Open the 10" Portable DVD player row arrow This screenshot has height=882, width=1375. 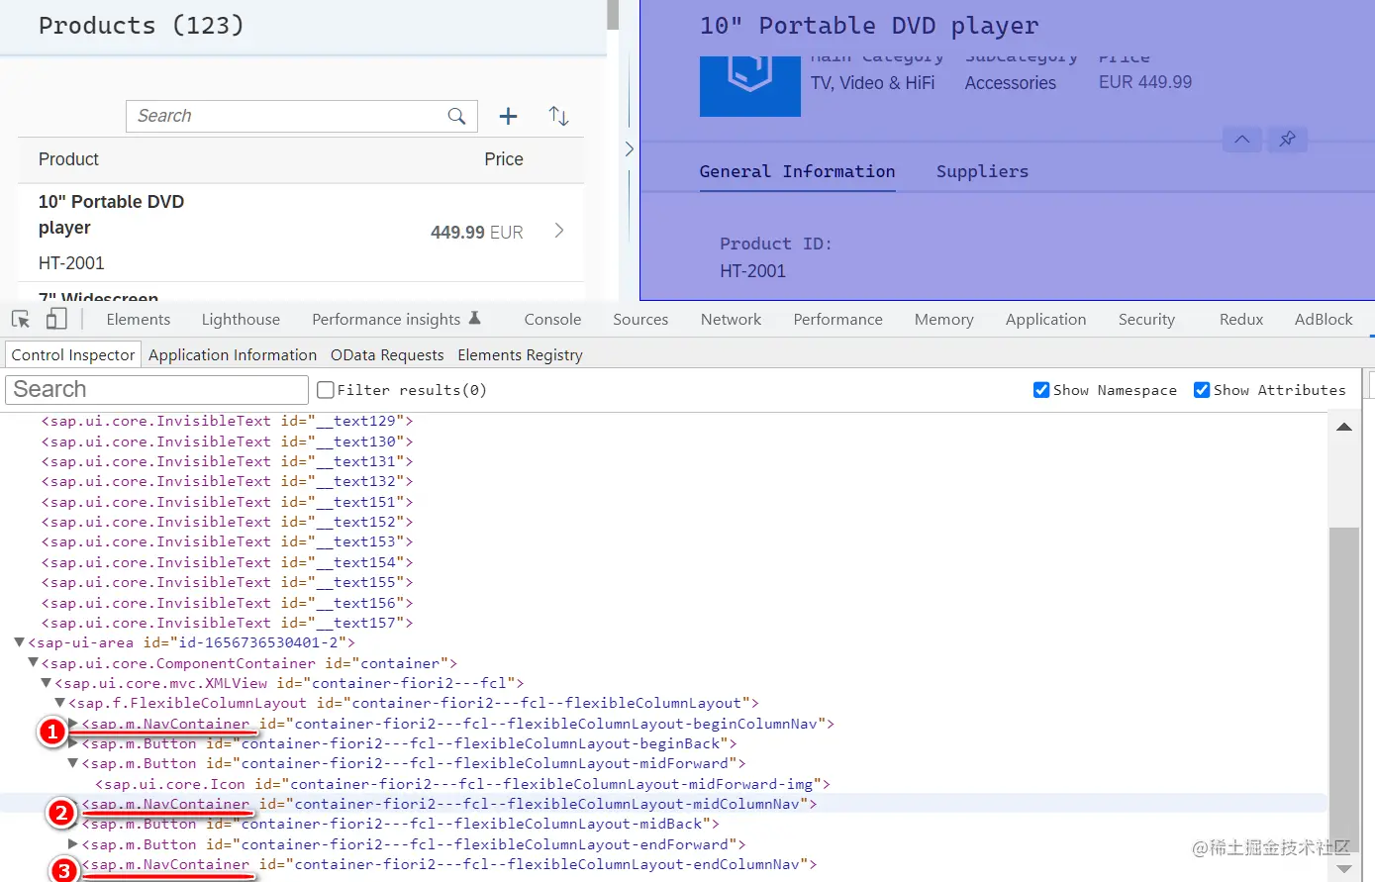tap(559, 231)
